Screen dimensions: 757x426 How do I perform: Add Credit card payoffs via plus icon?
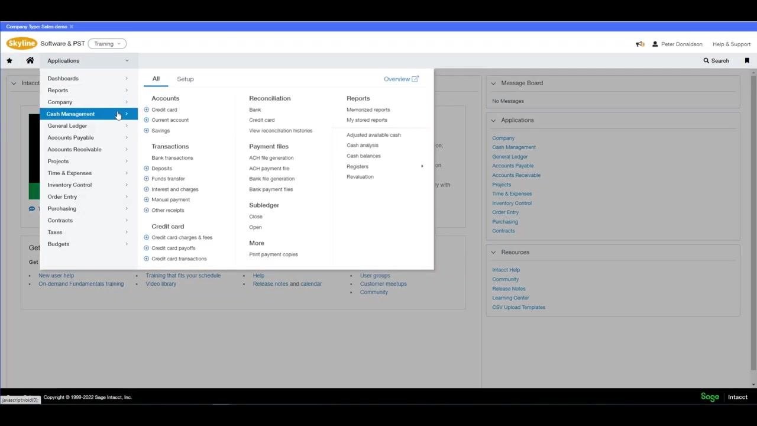pos(147,248)
